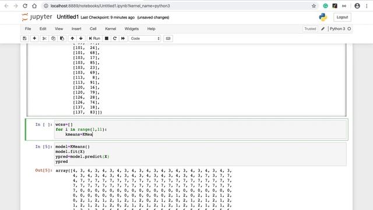Bookmark this page with the star icon
Image resolution: width=373 pixels, height=210 pixels.
click(x=314, y=6)
